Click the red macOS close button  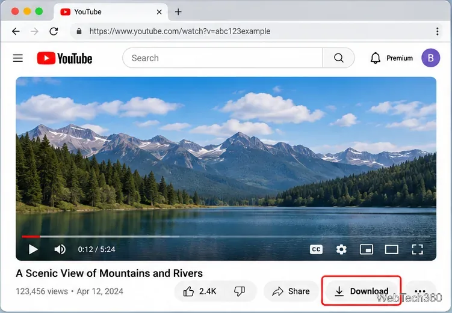[x=15, y=11]
